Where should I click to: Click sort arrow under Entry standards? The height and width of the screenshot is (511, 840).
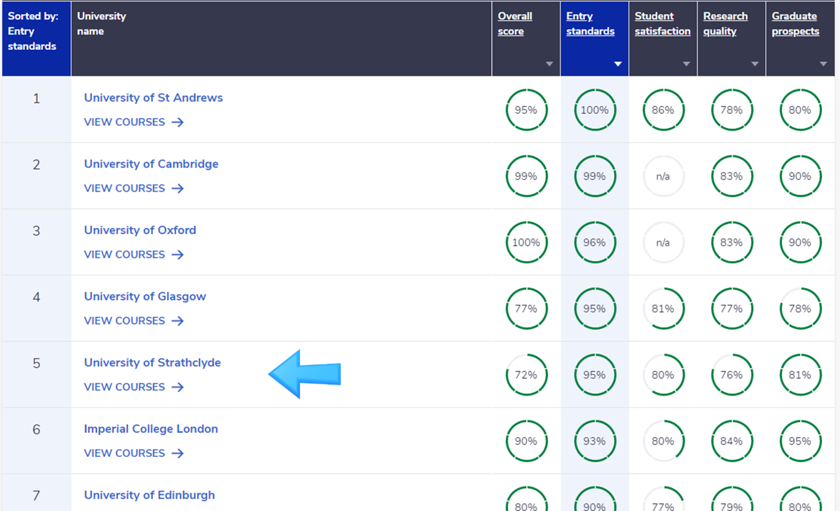pyautogui.click(x=618, y=64)
